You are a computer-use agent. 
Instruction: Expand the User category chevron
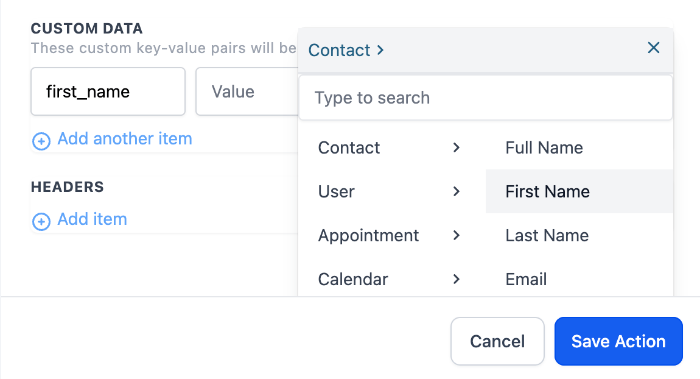(x=457, y=191)
